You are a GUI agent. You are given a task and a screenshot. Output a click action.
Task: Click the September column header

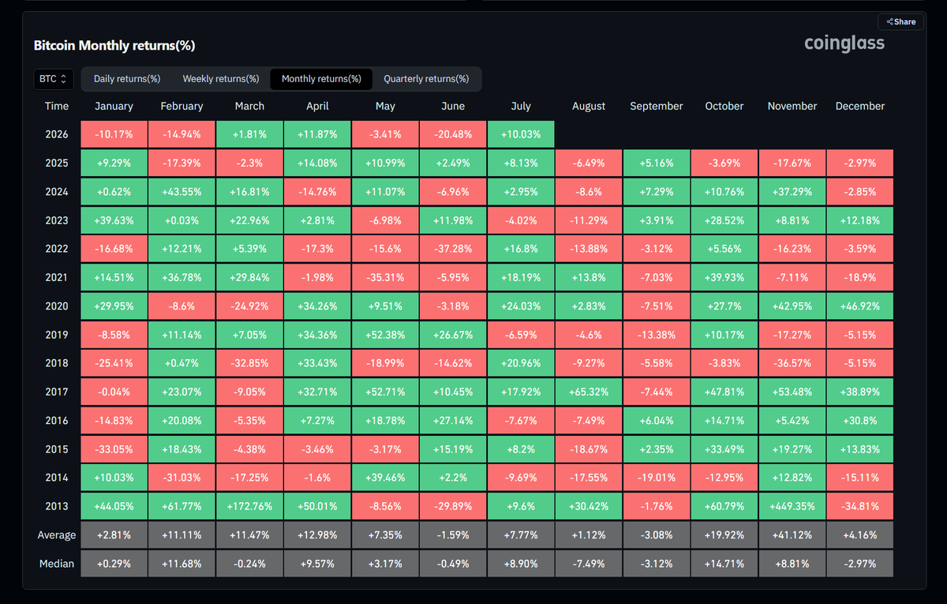click(x=657, y=106)
